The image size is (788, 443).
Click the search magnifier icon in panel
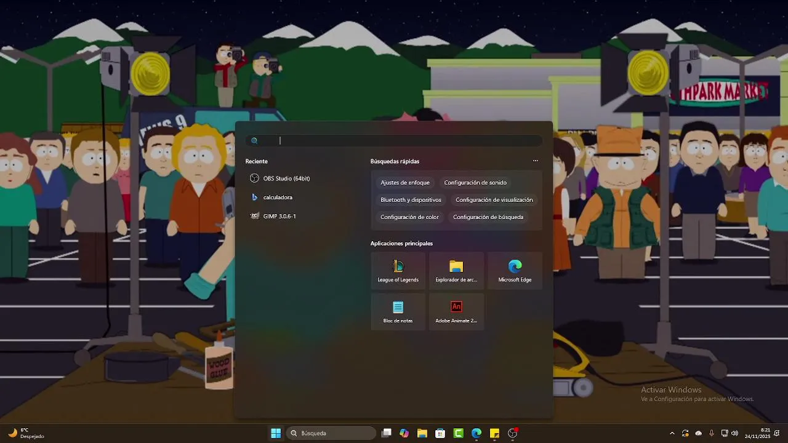pos(254,141)
